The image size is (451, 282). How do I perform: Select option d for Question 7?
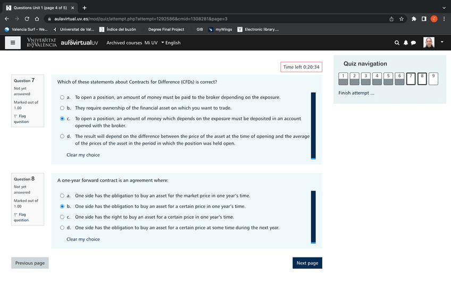(x=62, y=136)
